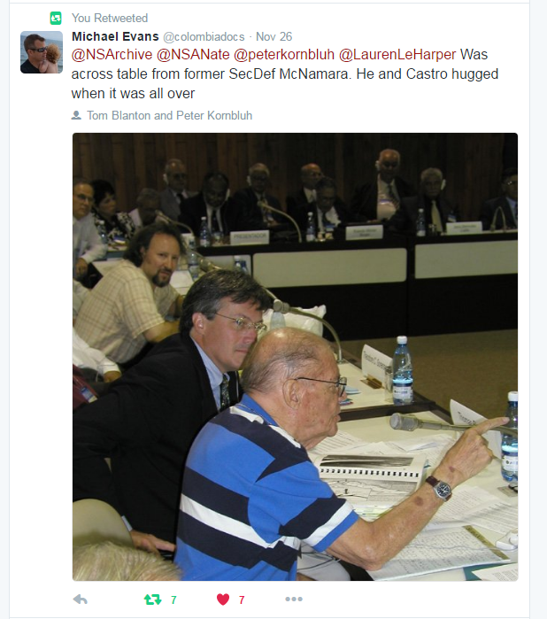547x619 pixels.
Task: Open the Nov 26 timestamp link
Action: point(273,36)
